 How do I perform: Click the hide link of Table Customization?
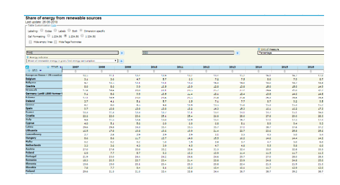(x=53, y=25)
